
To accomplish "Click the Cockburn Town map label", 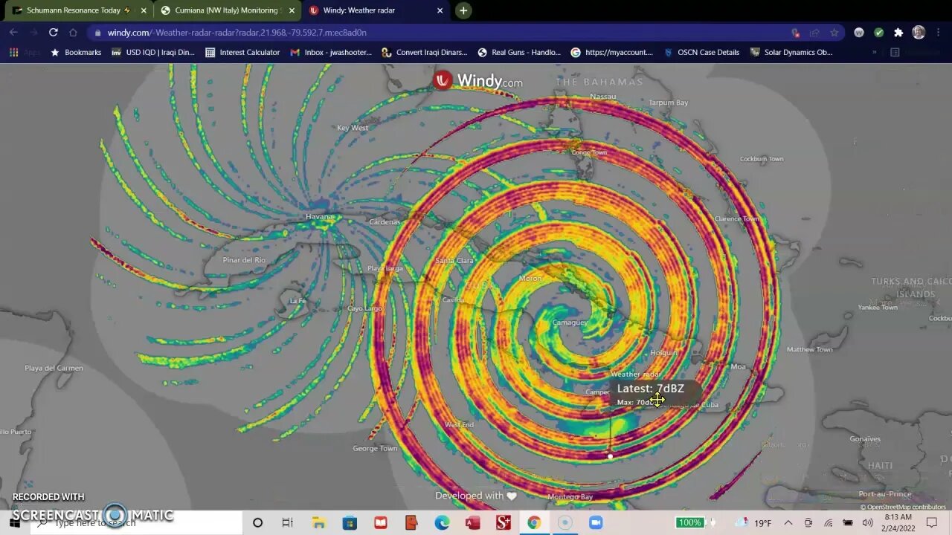I will click(762, 158).
